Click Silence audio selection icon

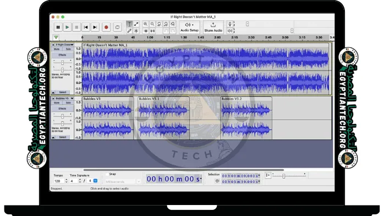[x=152, y=31]
